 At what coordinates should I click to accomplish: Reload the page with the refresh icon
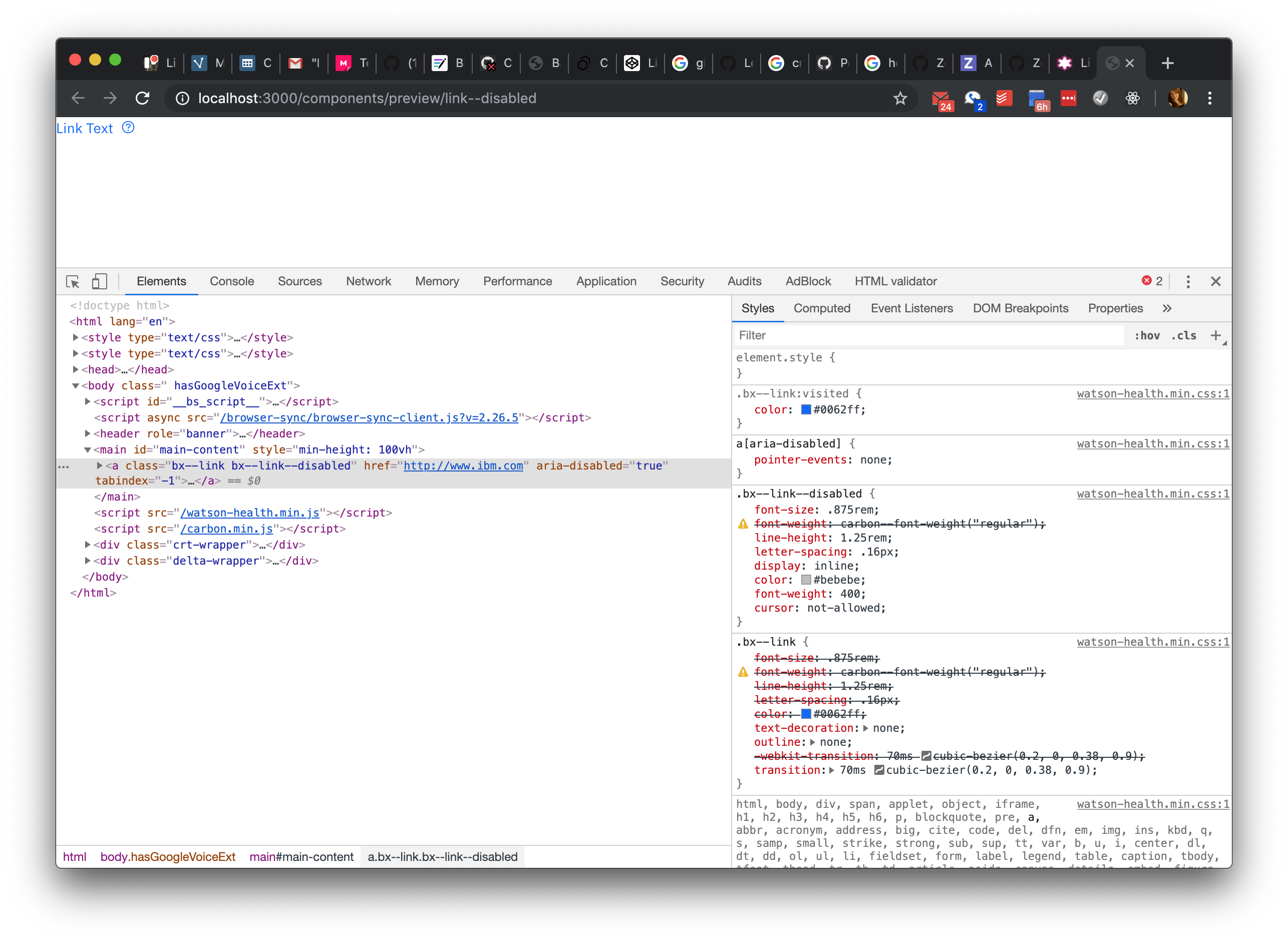pyautogui.click(x=143, y=98)
